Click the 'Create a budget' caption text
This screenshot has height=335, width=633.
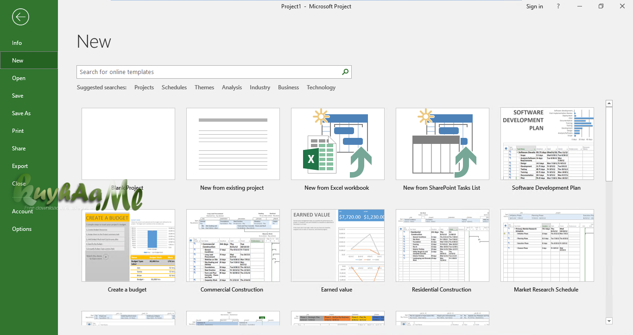[127, 290]
